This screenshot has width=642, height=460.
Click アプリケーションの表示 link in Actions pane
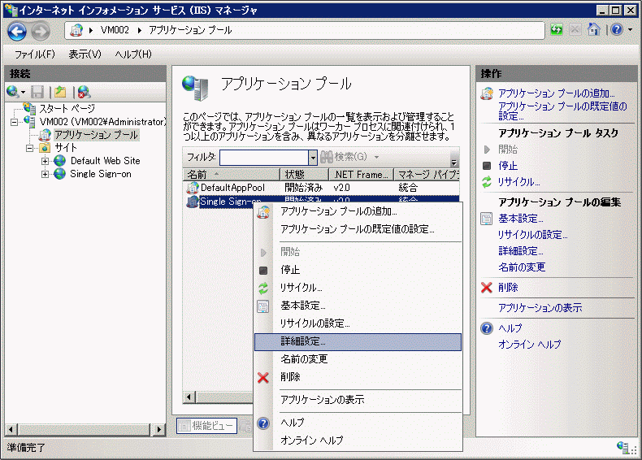[540, 308]
